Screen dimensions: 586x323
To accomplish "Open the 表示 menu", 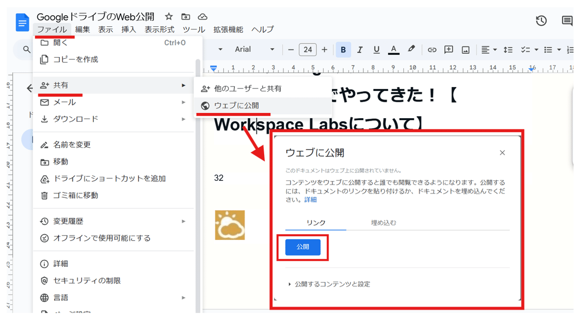I will click(105, 29).
